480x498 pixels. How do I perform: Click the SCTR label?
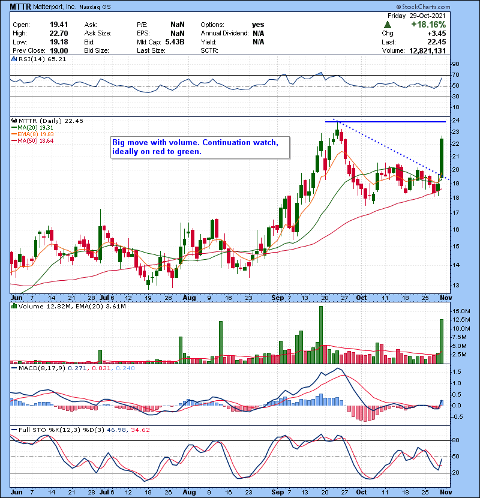point(209,51)
